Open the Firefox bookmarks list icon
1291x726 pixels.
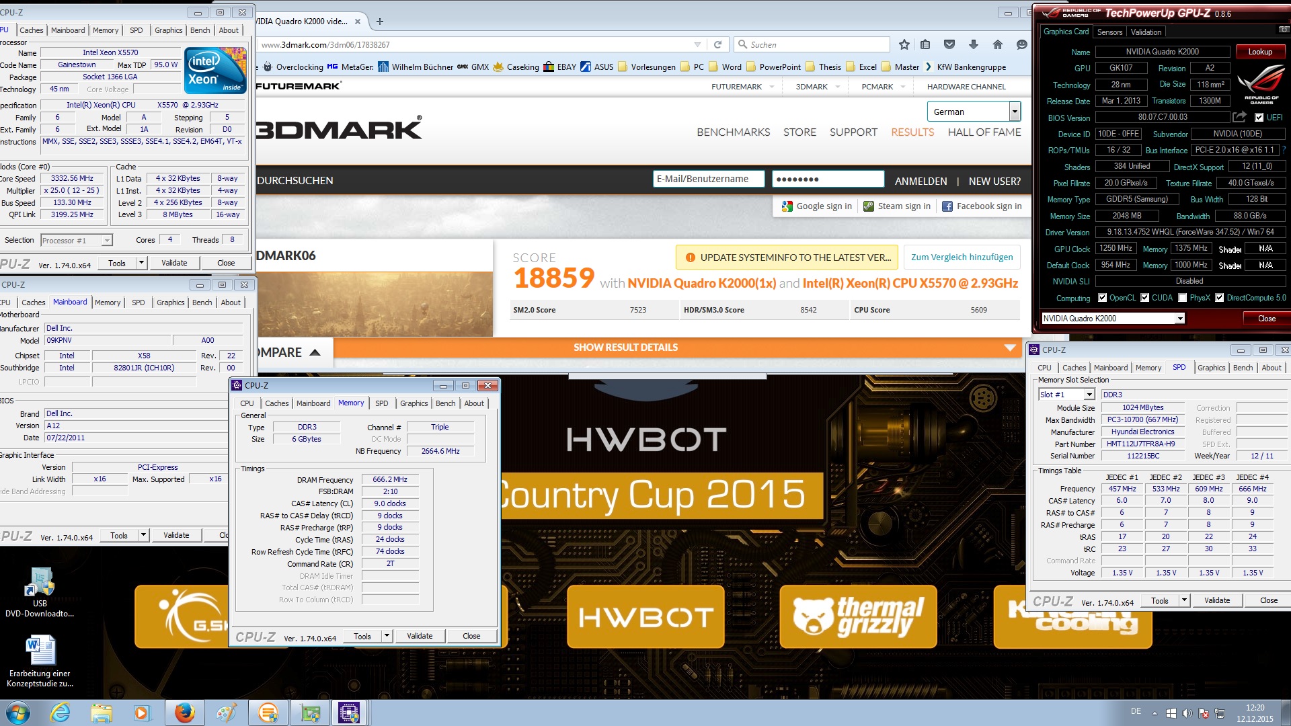[925, 44]
